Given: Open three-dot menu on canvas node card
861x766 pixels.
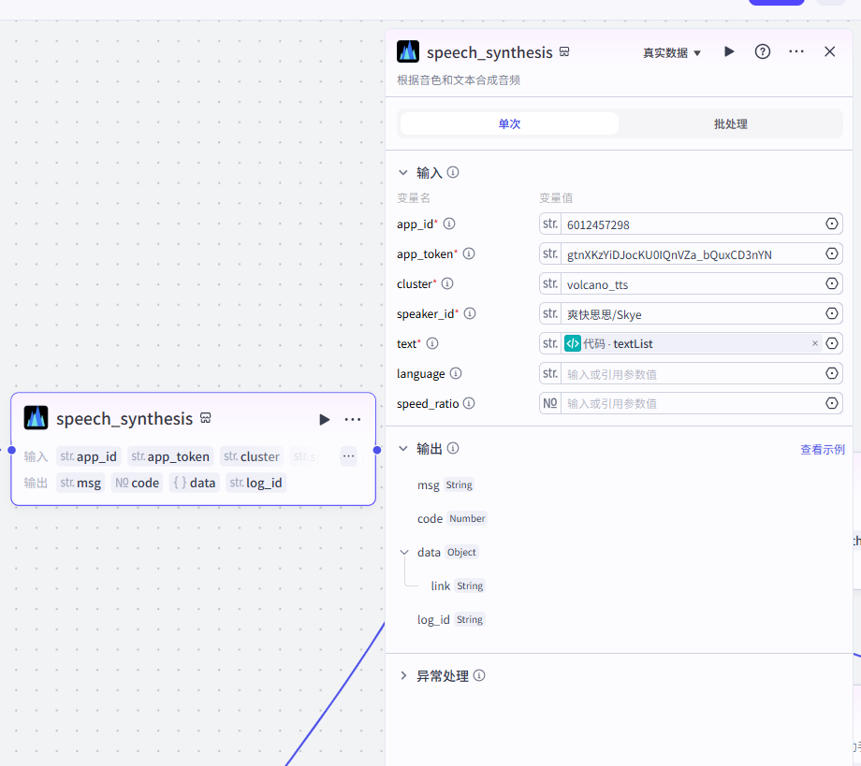Looking at the screenshot, I should (353, 419).
